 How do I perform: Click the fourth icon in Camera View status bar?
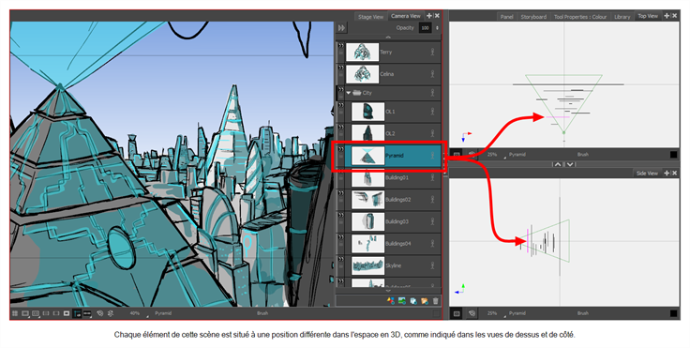[x=46, y=313]
